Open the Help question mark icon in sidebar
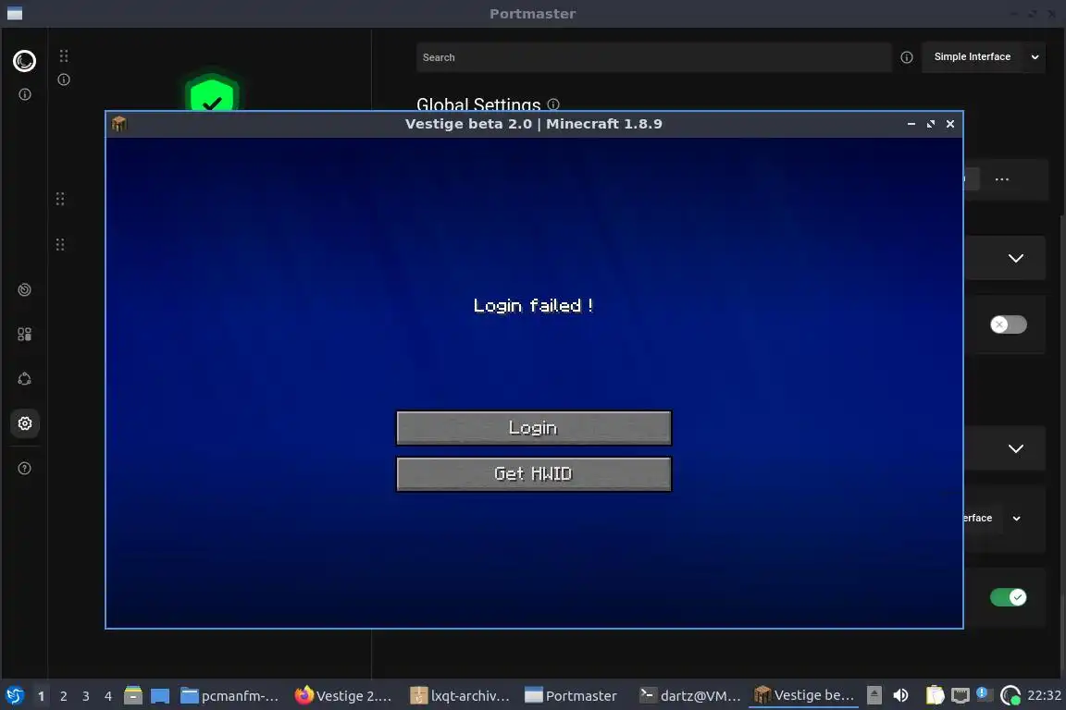This screenshot has height=710, width=1066. [x=24, y=468]
